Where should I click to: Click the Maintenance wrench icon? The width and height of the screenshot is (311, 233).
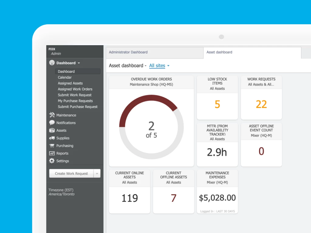52,115
